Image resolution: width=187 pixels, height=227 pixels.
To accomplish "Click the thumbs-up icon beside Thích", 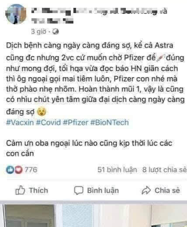I will 20,190.
